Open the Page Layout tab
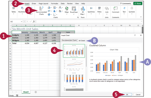Image resolution: width=151 pixels, height=98 pixels. tap(43, 4)
